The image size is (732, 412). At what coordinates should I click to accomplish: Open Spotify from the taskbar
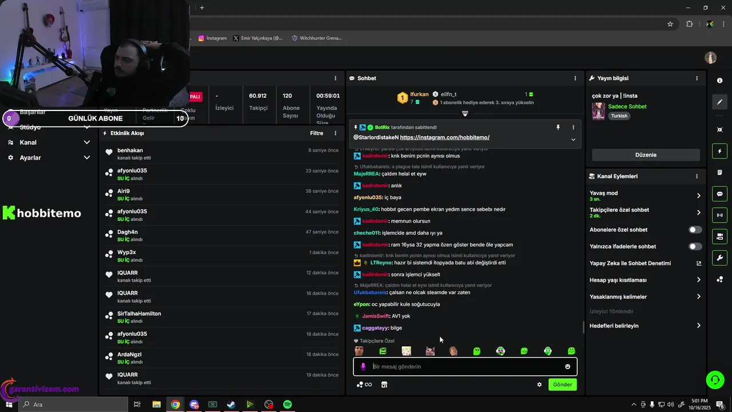[x=288, y=405]
